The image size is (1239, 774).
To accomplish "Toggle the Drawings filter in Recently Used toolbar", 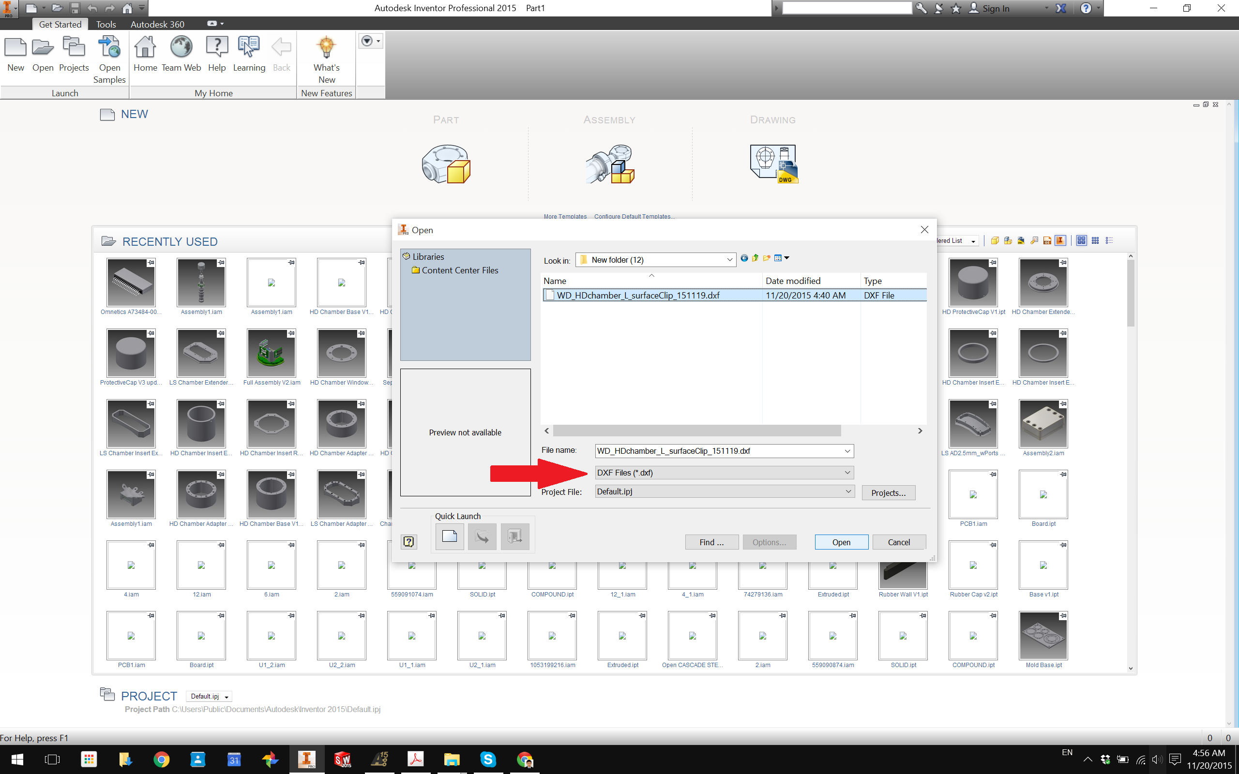I will pyautogui.click(x=1021, y=240).
